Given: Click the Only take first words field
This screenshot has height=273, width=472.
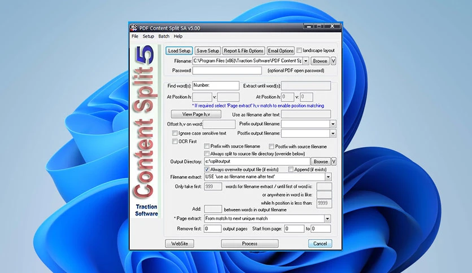Looking at the screenshot, I should click(213, 186).
